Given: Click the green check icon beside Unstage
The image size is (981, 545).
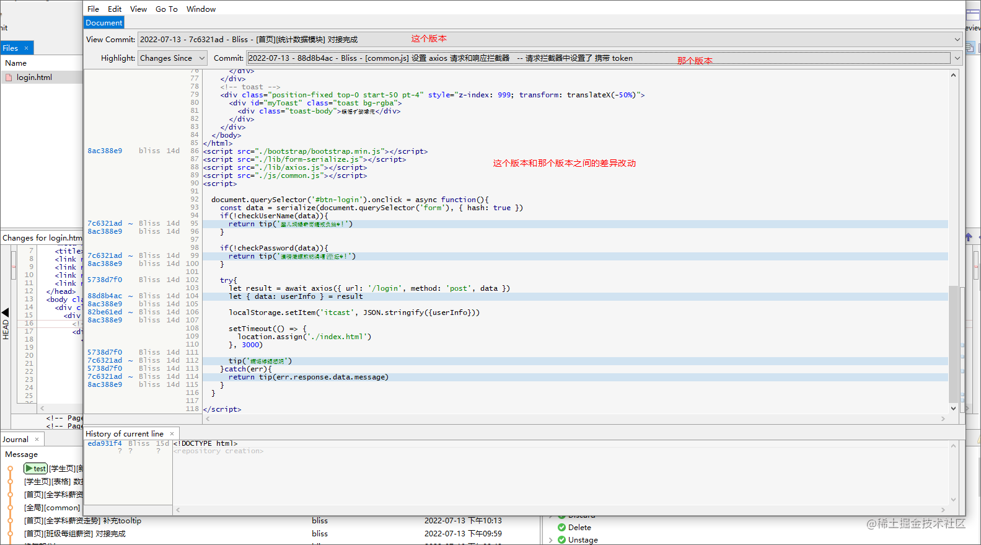Looking at the screenshot, I should pos(561,540).
